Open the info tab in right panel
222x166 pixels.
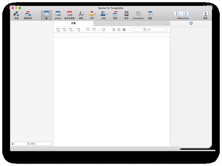(191, 23)
